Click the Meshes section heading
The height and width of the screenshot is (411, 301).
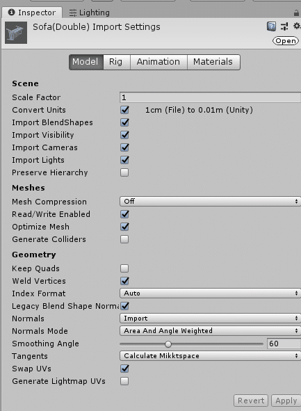(29, 188)
